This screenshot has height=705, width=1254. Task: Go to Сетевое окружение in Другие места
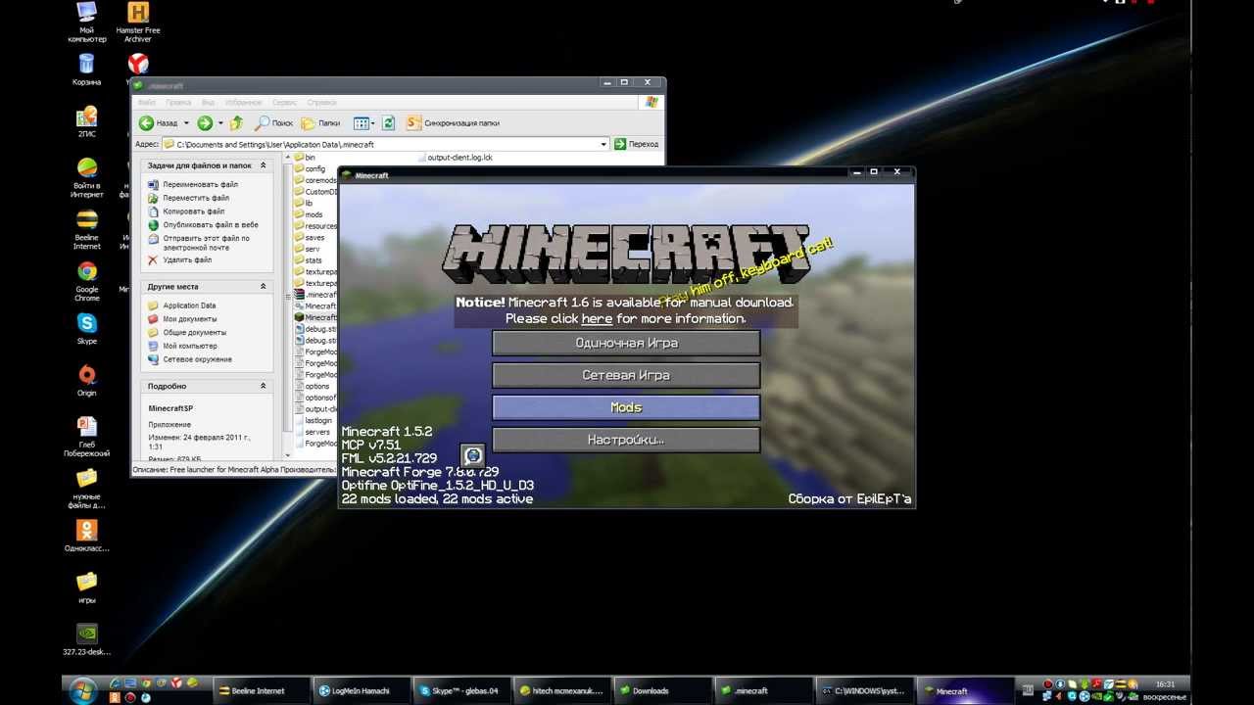point(198,359)
